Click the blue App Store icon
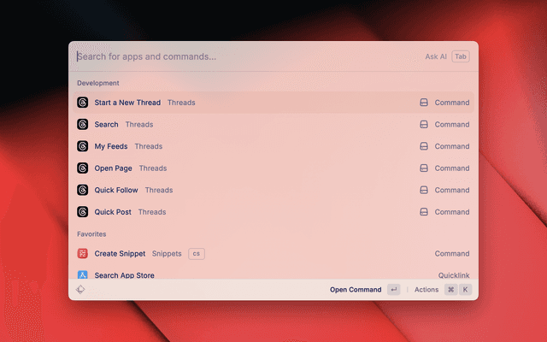The image size is (547, 342). point(83,274)
